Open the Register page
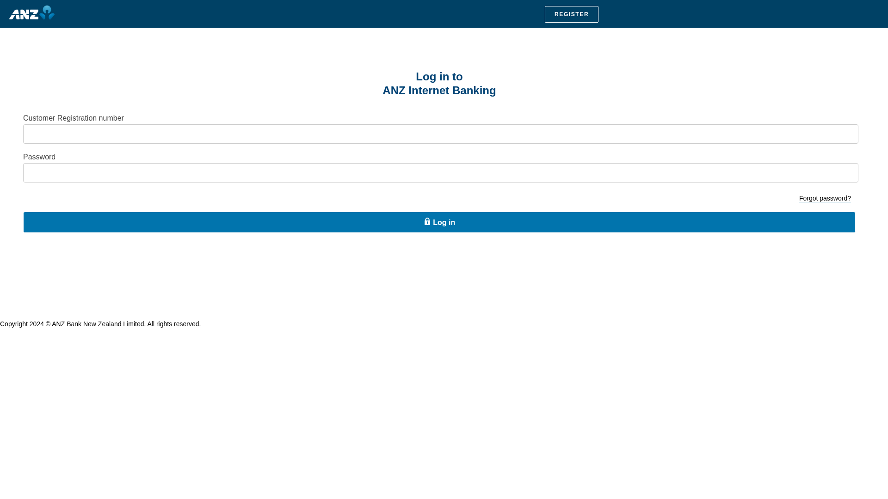The image size is (888, 499). point(571,14)
